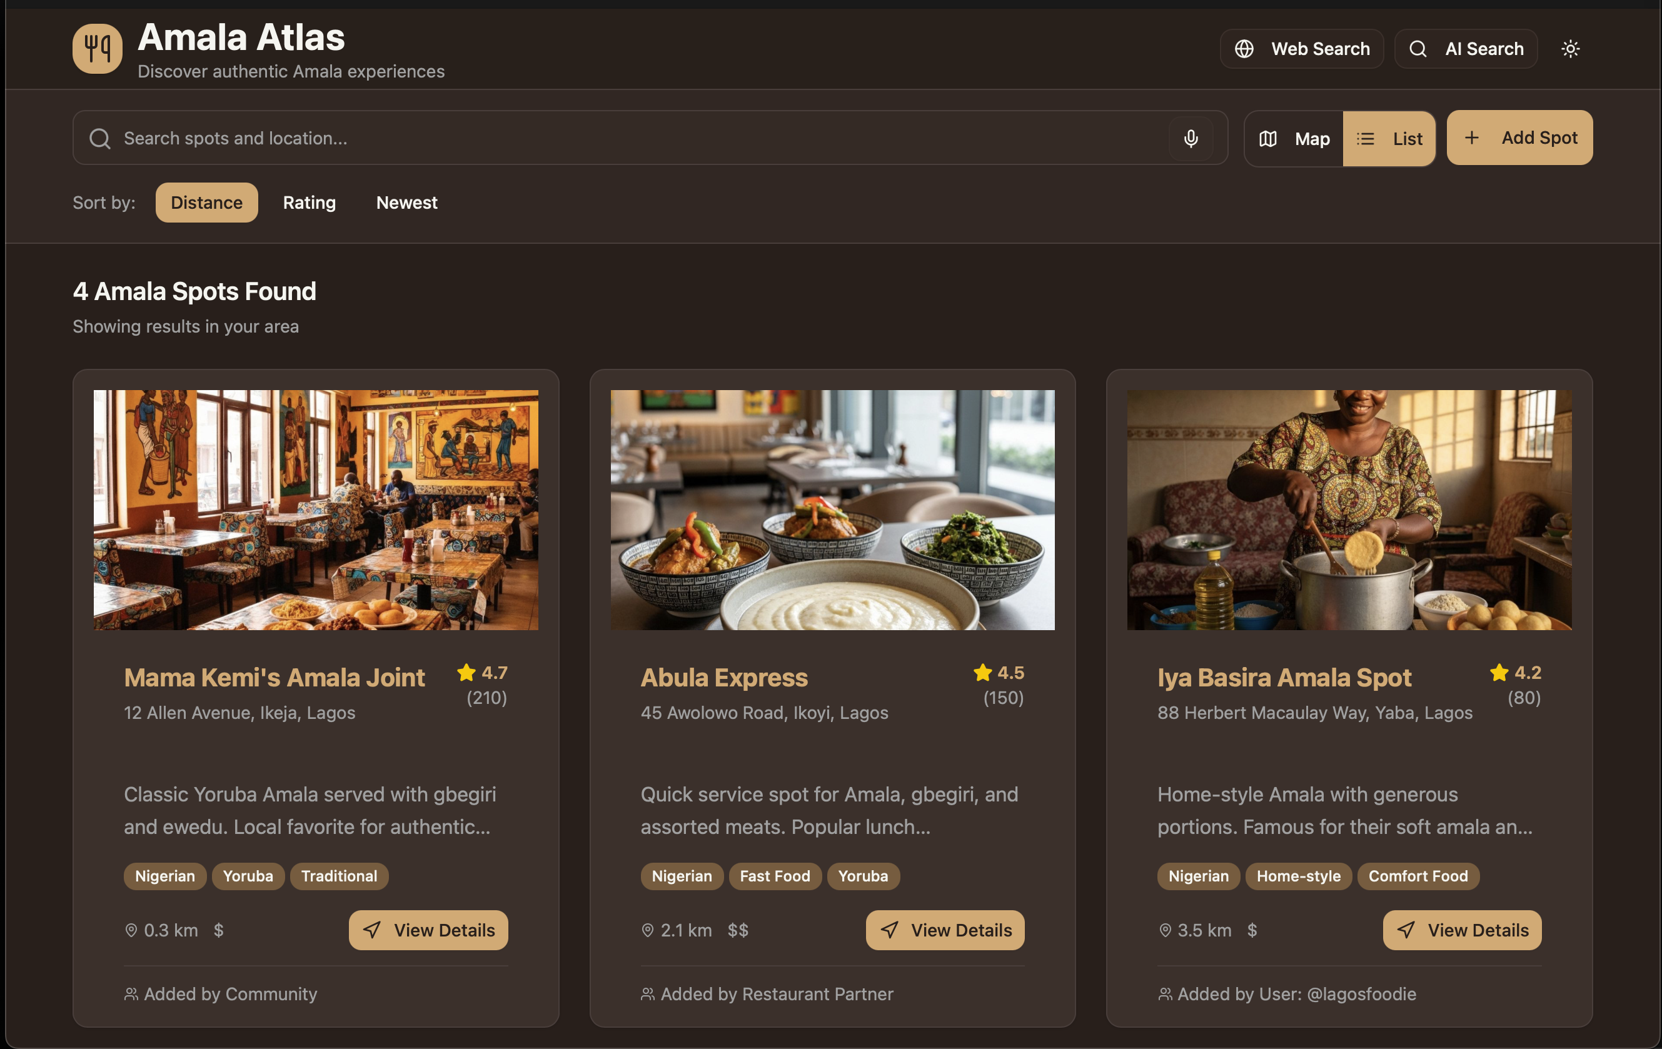The image size is (1662, 1049).
Task: Click the Fast Food tag on Abula Express
Action: [774, 876]
